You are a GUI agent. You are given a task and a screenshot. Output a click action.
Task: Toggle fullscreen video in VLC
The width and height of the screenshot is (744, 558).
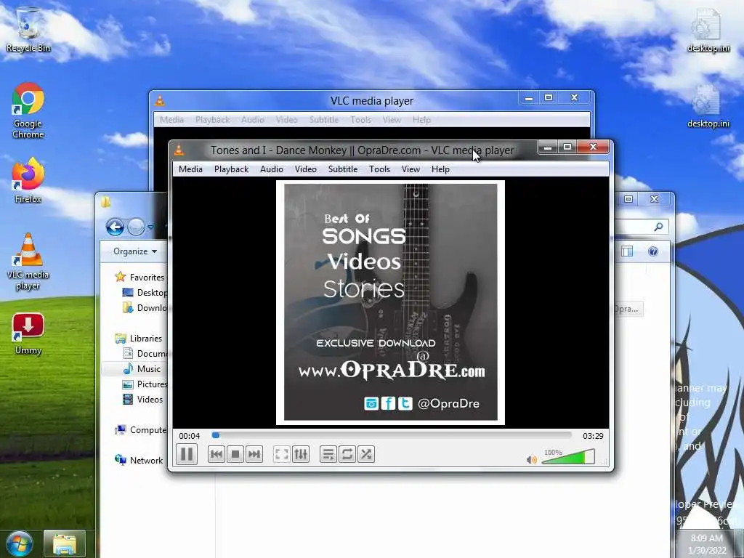pos(281,455)
